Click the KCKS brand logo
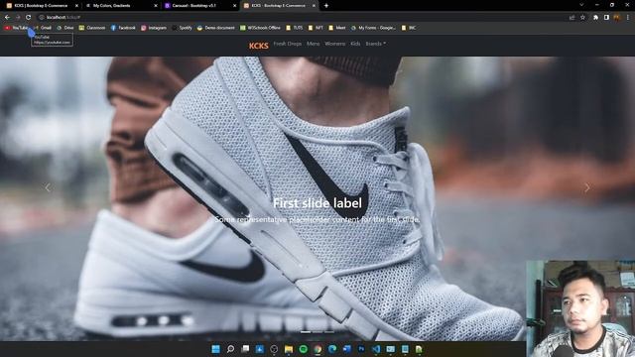Viewport: 635px width, 357px height. tap(259, 46)
